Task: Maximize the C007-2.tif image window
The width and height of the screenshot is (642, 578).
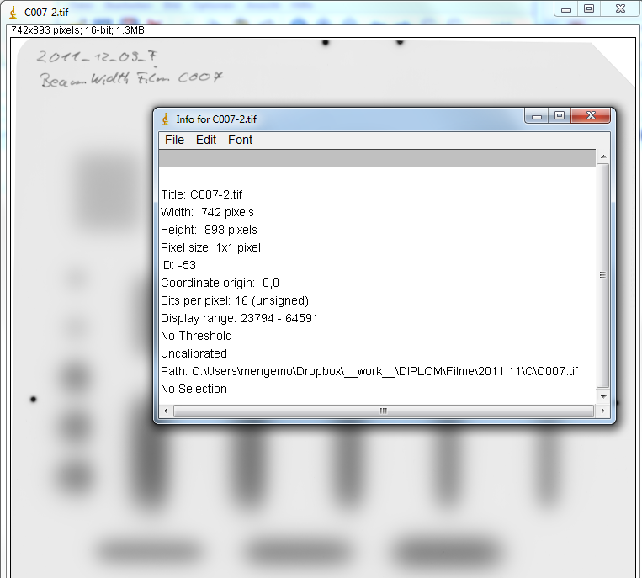Action: pyautogui.click(x=589, y=8)
